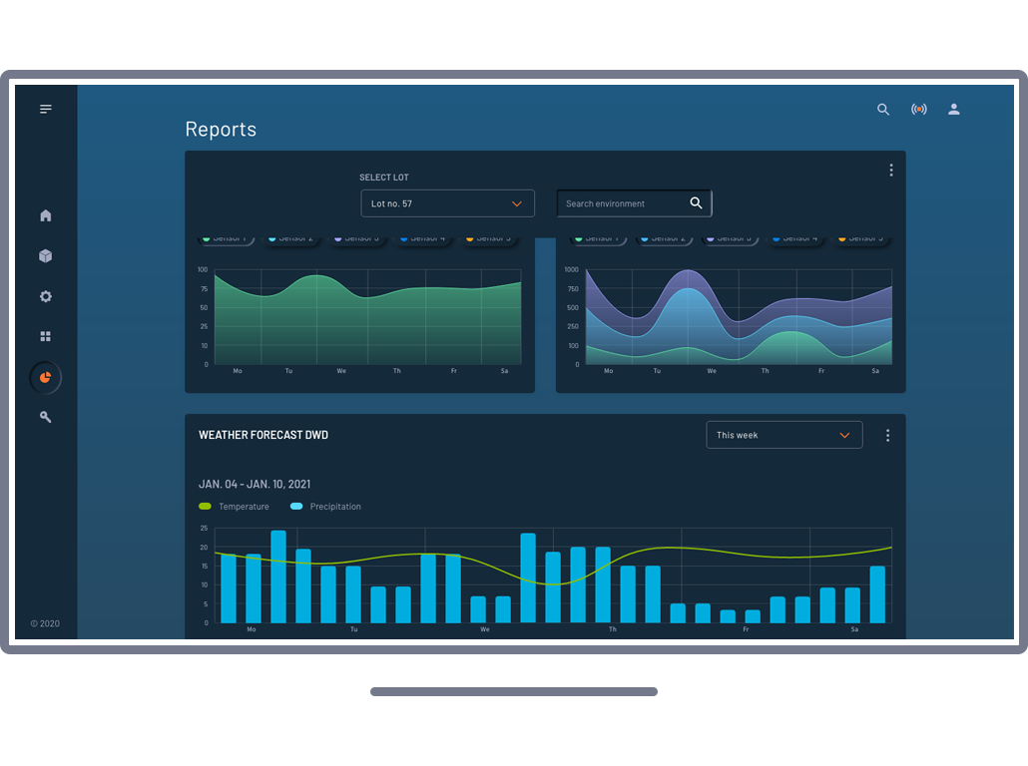The width and height of the screenshot is (1028, 766).
Task: Open the sensor panel three-dot menu
Action: pos(891,171)
